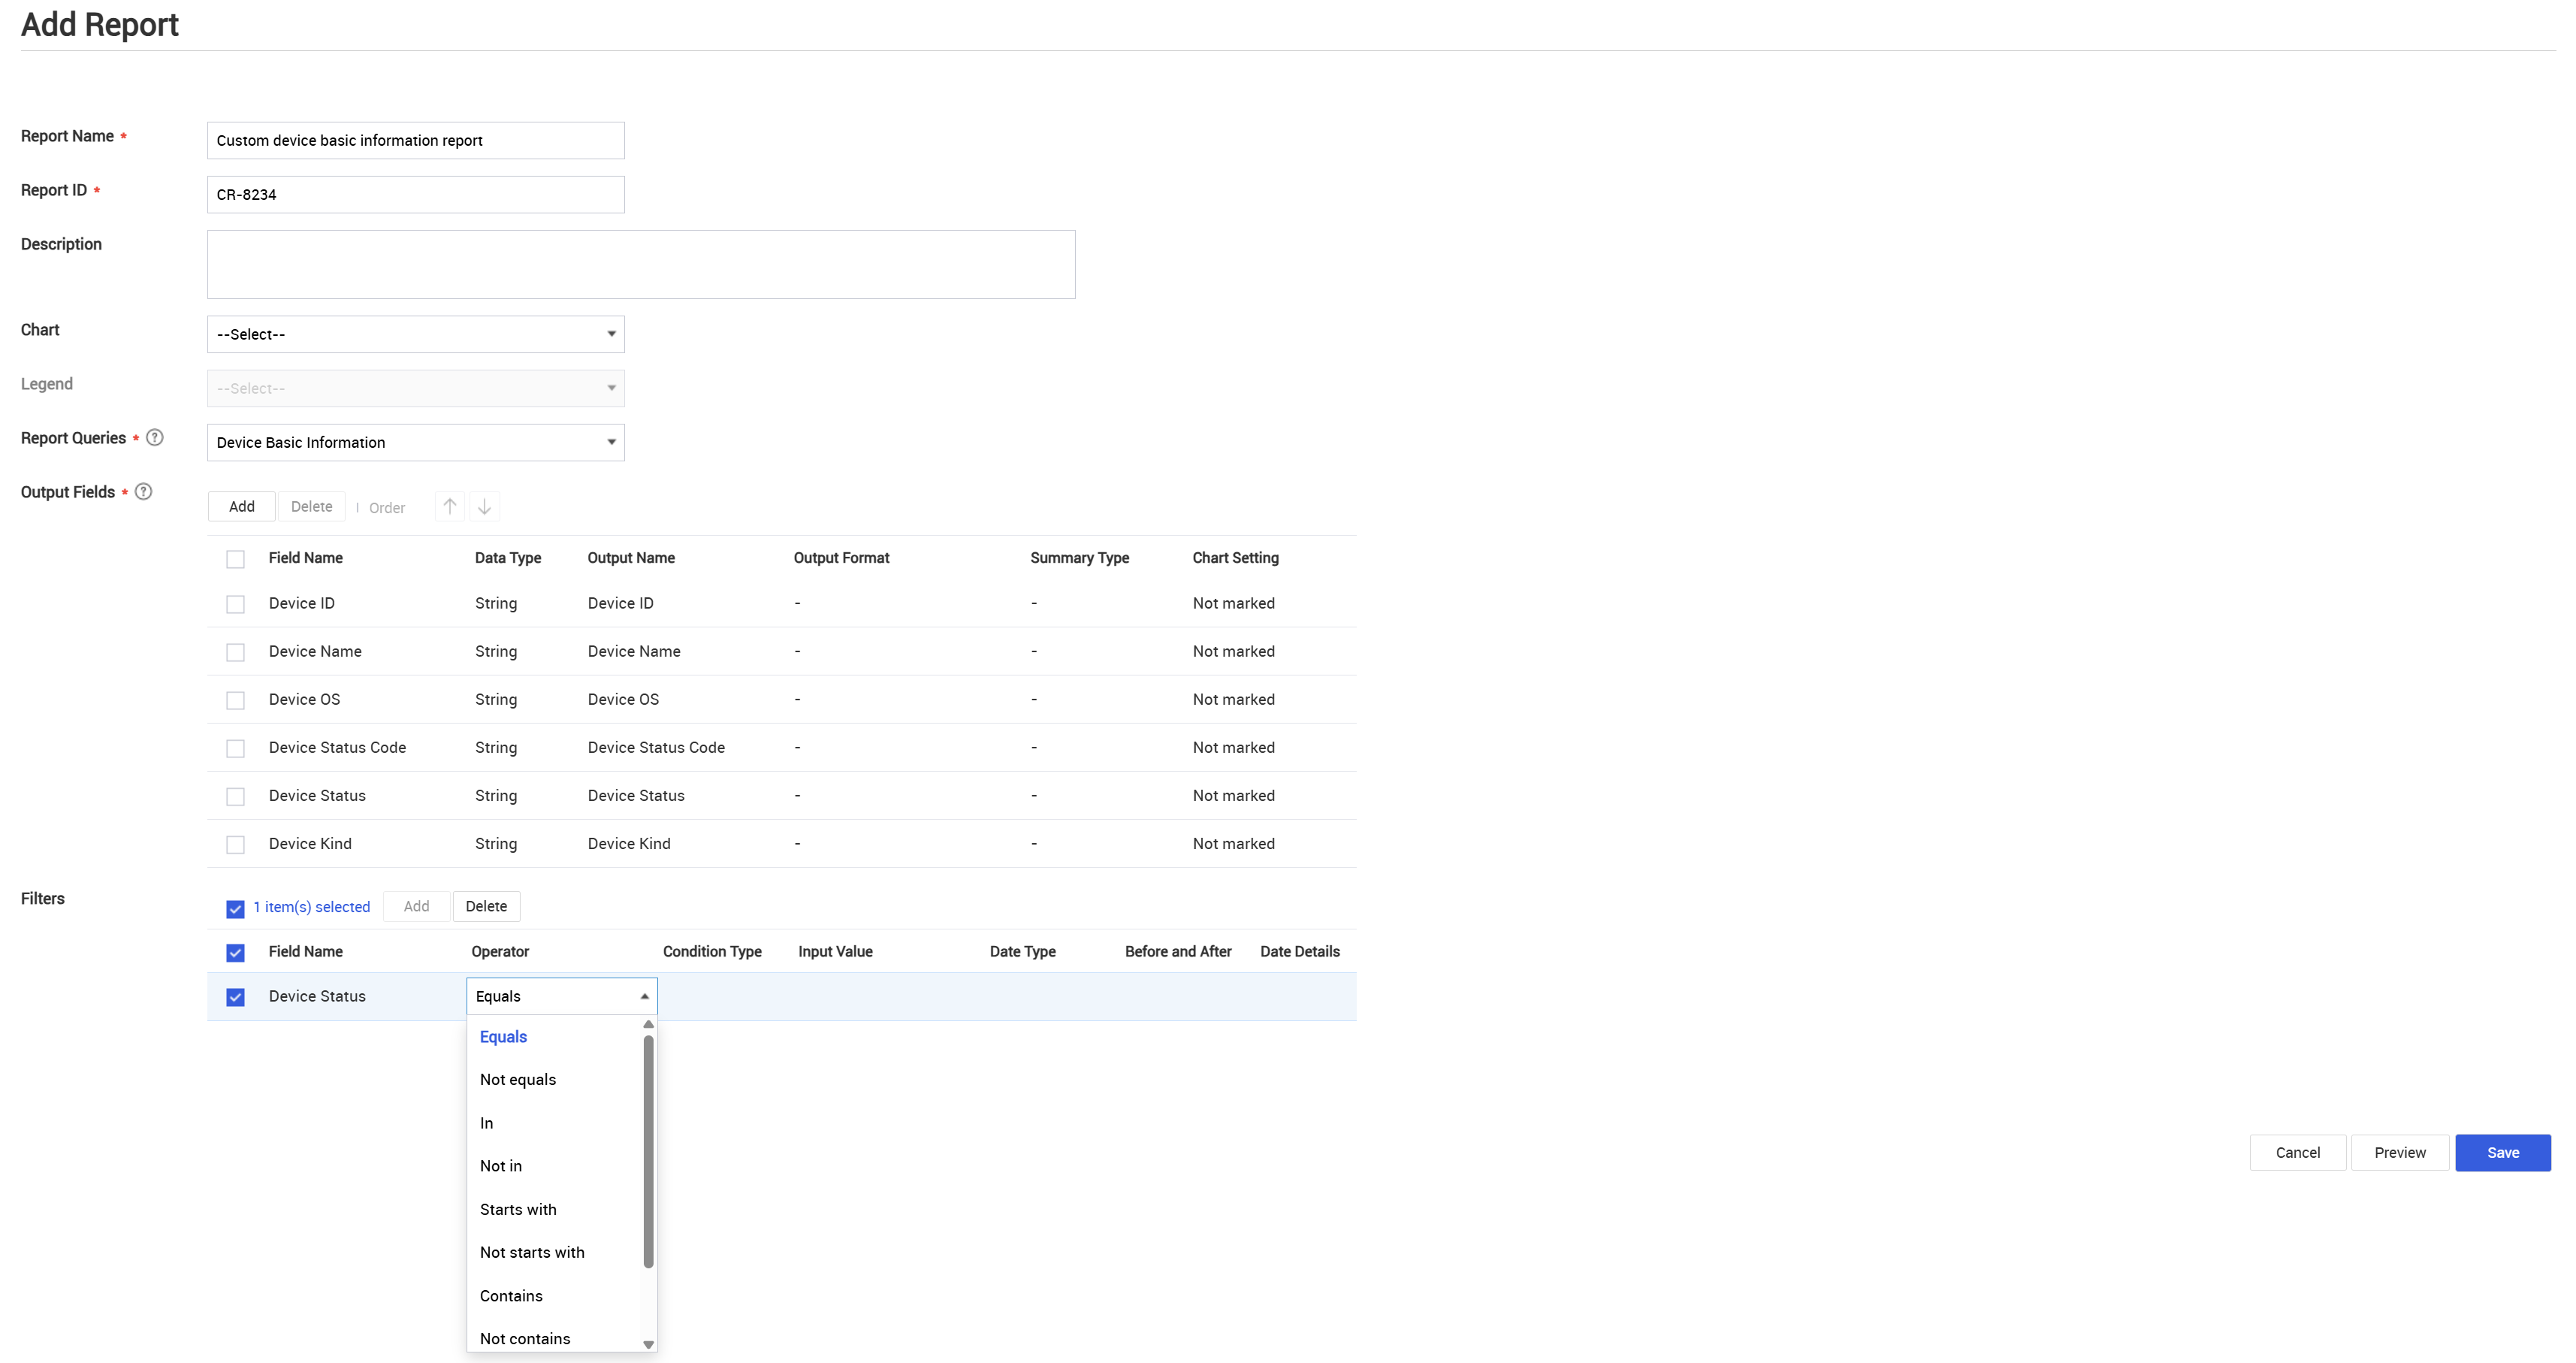
Task: Click the help icon beside Report Queries
Action: click(154, 437)
